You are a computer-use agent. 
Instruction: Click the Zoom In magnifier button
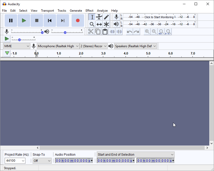pos(147,32)
